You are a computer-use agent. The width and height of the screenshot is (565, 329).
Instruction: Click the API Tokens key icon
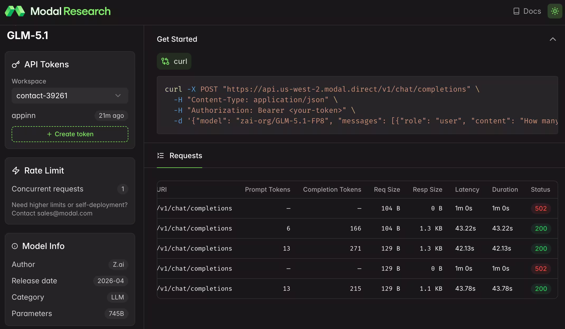coord(16,64)
